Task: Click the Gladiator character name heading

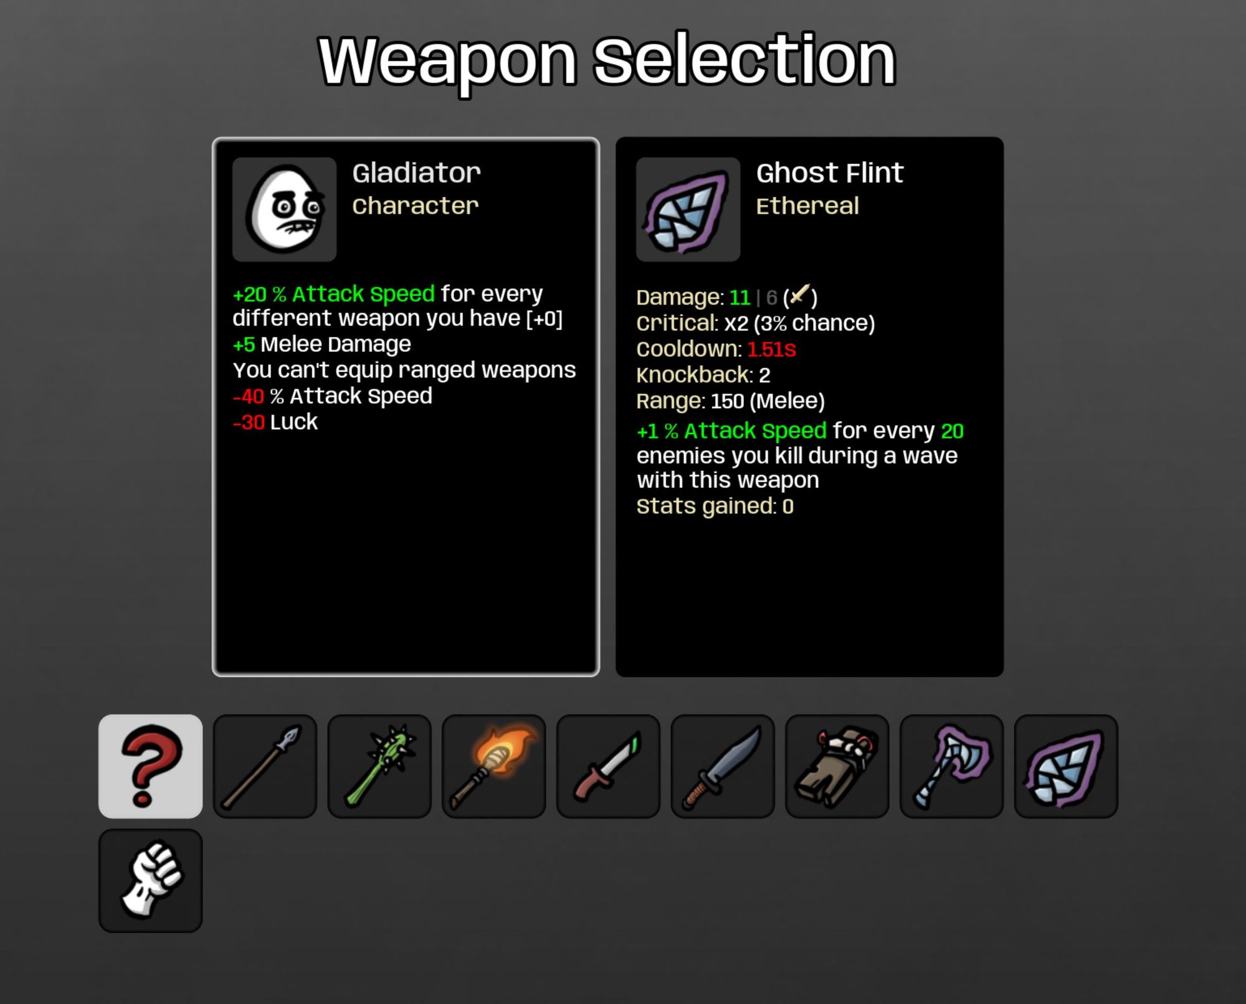Action: 416,173
